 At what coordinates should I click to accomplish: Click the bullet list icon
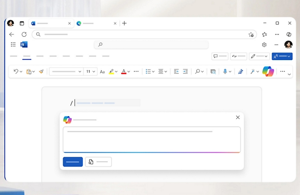click(148, 71)
